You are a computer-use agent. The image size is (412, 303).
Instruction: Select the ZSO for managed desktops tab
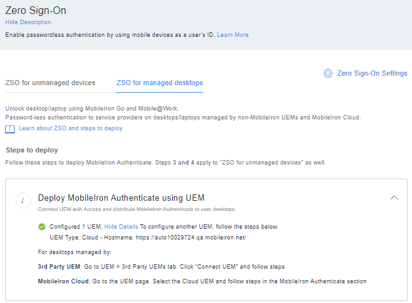(x=159, y=83)
